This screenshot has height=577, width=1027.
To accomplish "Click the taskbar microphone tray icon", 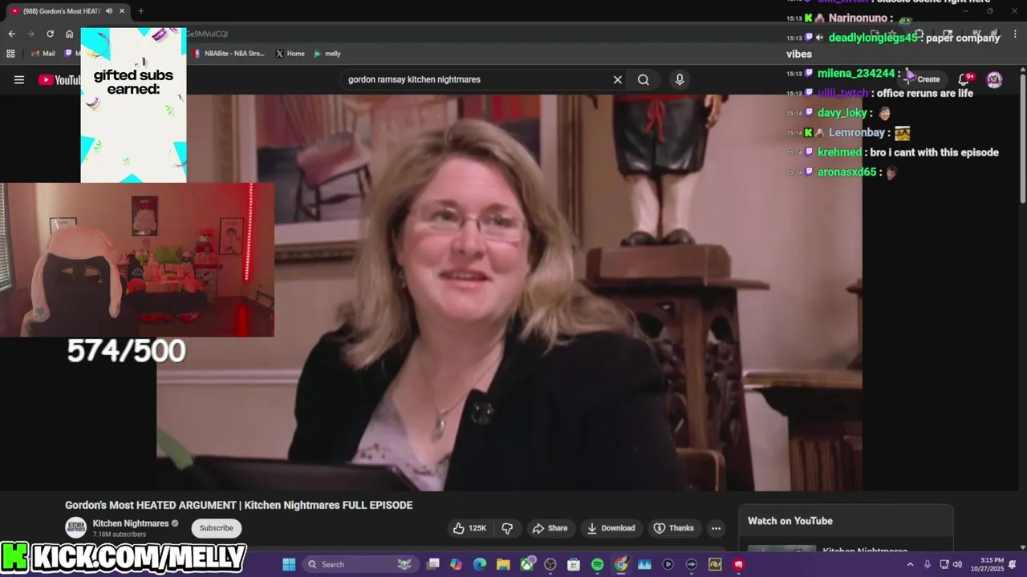I will pos(928,564).
